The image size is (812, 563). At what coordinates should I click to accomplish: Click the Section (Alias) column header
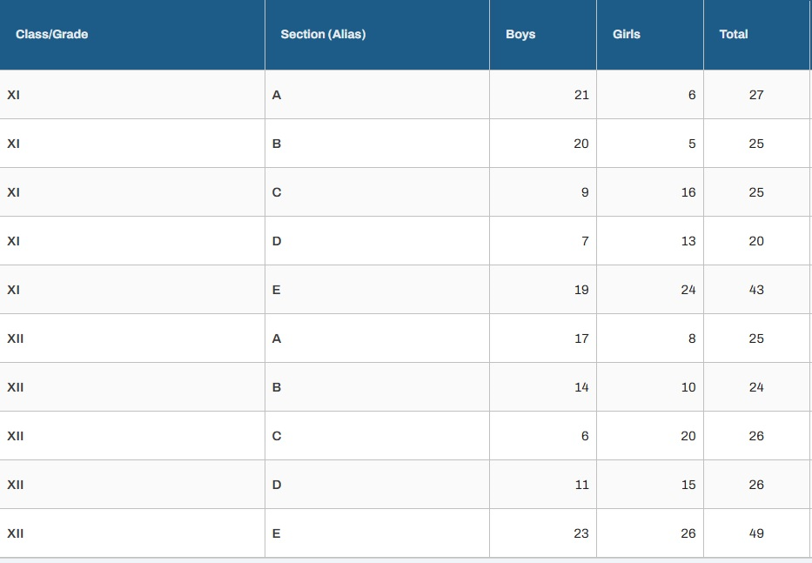(323, 35)
